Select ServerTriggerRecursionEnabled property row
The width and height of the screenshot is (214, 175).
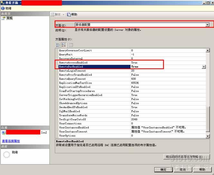pyautogui.click(x=132, y=95)
